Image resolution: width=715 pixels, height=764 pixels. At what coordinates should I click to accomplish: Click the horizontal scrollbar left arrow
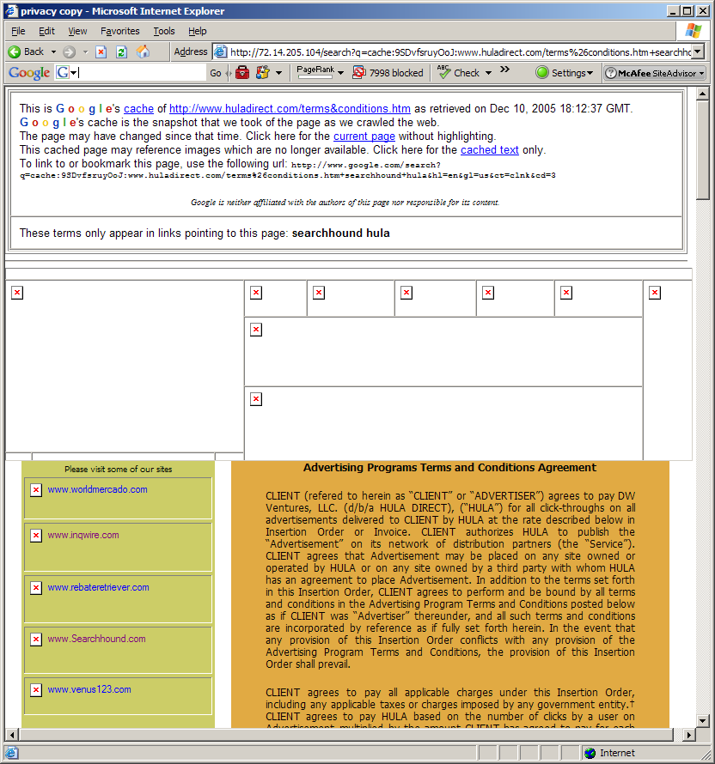tap(11, 735)
